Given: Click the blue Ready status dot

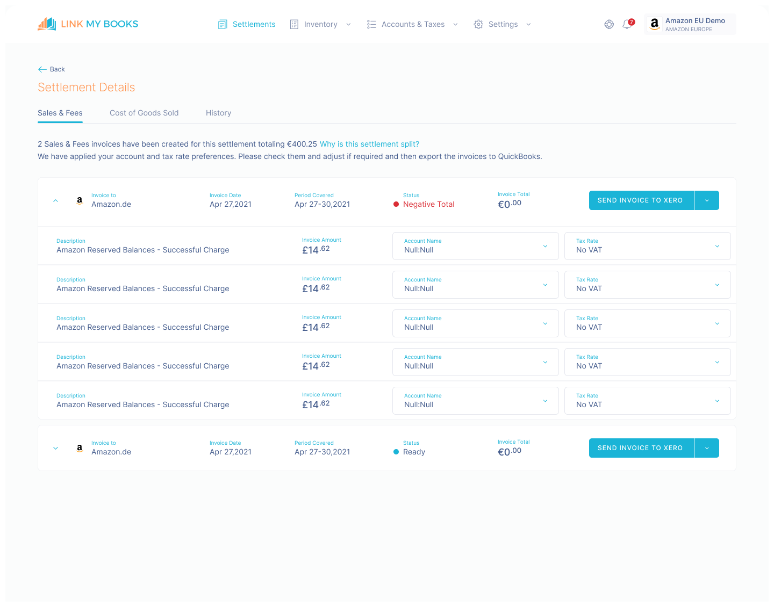Looking at the screenshot, I should [x=396, y=452].
